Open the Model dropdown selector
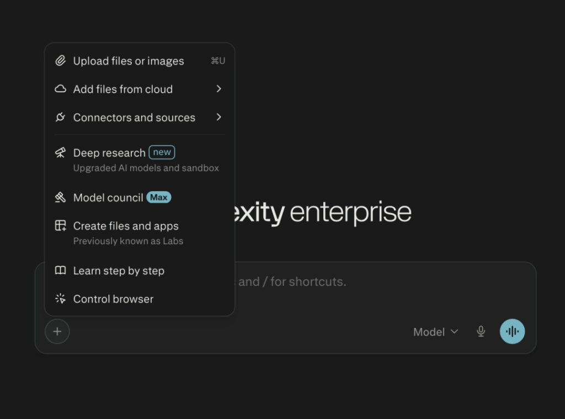 click(x=435, y=332)
